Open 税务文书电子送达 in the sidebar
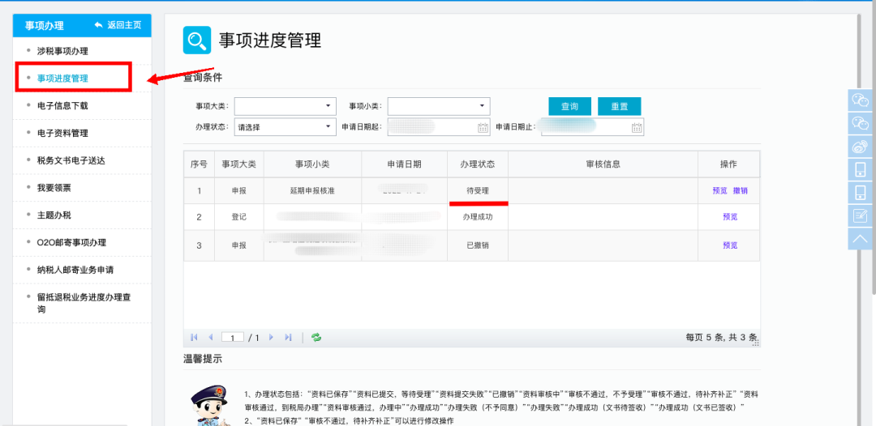Screen dimensions: 876x426 [x=71, y=160]
